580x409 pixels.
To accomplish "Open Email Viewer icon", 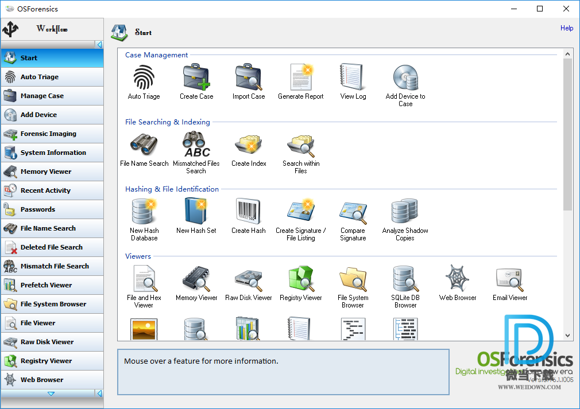I will coord(510,280).
